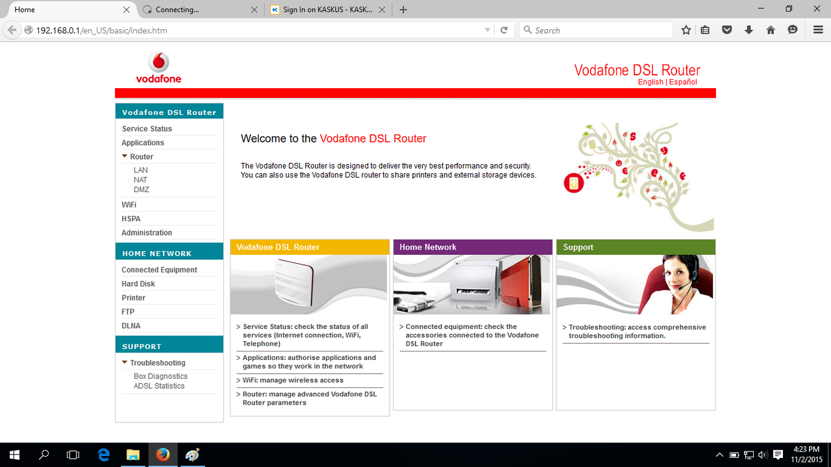Open new tab with plus button
The image size is (831, 467).
coord(403,10)
